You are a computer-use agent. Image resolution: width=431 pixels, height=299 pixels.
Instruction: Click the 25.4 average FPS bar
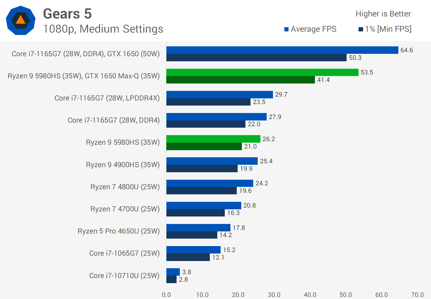(212, 161)
